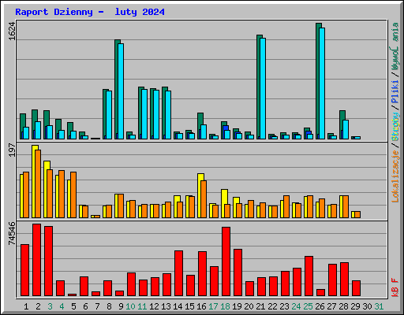Viewport: 404px width, 315px height.
Task: Click day label 21 on axis
Action: click(260, 306)
